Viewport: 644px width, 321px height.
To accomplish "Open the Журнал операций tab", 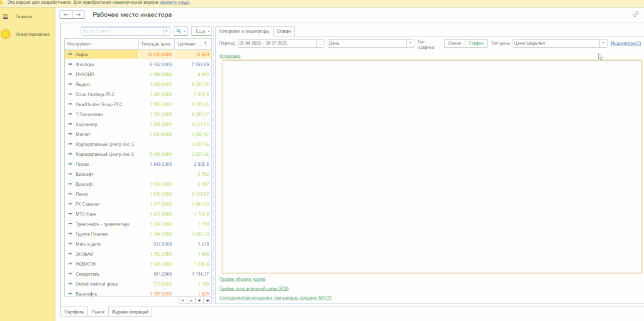I will [130, 311].
